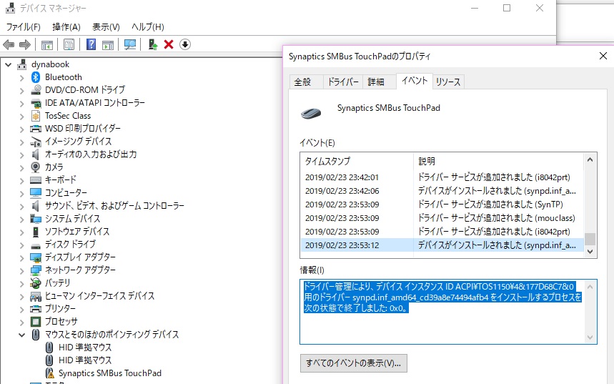Click the update driver icon with green arrow
This screenshot has width=614, height=384.
pos(153,44)
